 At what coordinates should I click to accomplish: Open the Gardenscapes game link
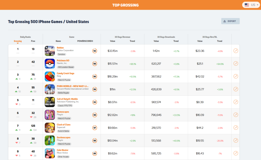coord(63,137)
